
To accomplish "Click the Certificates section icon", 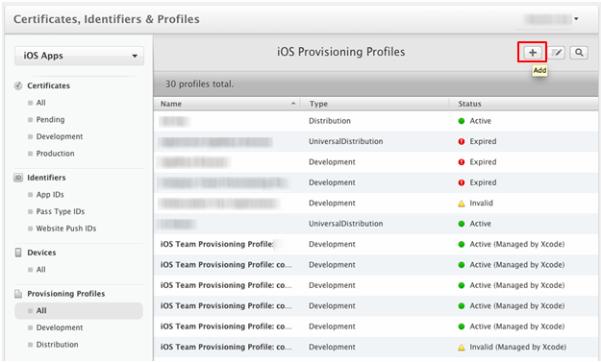I will tap(18, 85).
